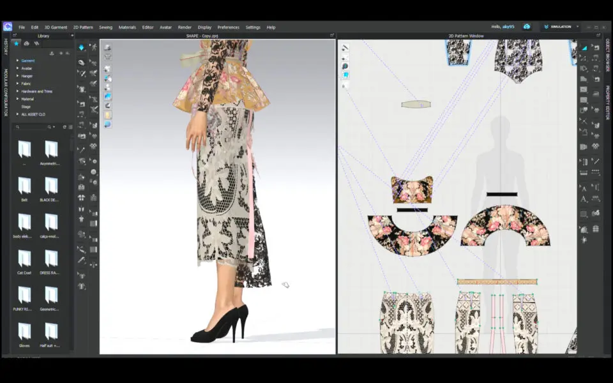613x383 pixels.
Task: Click the Belt folder thumbnail
Action: tap(24, 186)
